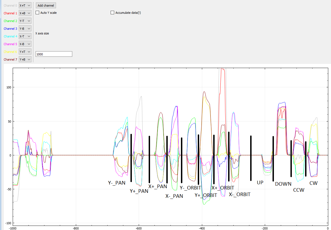Click the magenta Channel 5 label
Viewport: 331px width, 230px height.
coord(10,44)
